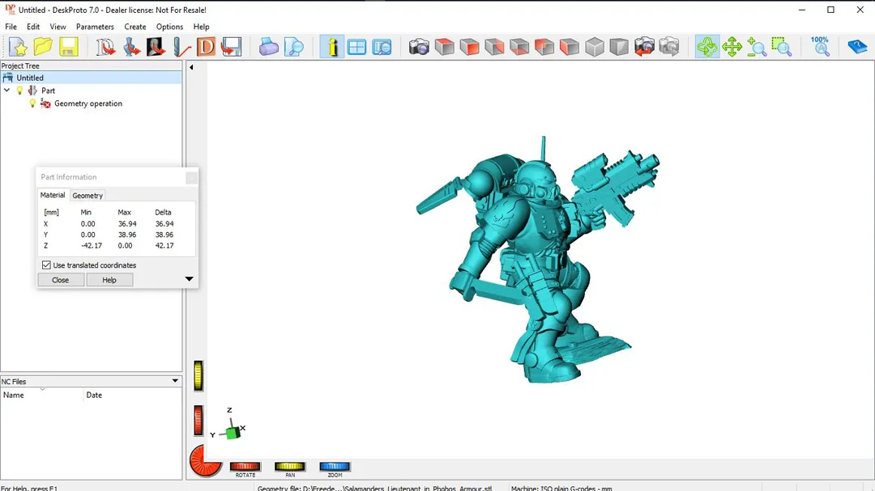
Task: Switch to the Geometry tab
Action: coord(87,196)
